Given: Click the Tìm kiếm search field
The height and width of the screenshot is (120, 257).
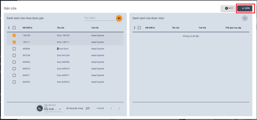Looking at the screenshot, I should (99, 18).
